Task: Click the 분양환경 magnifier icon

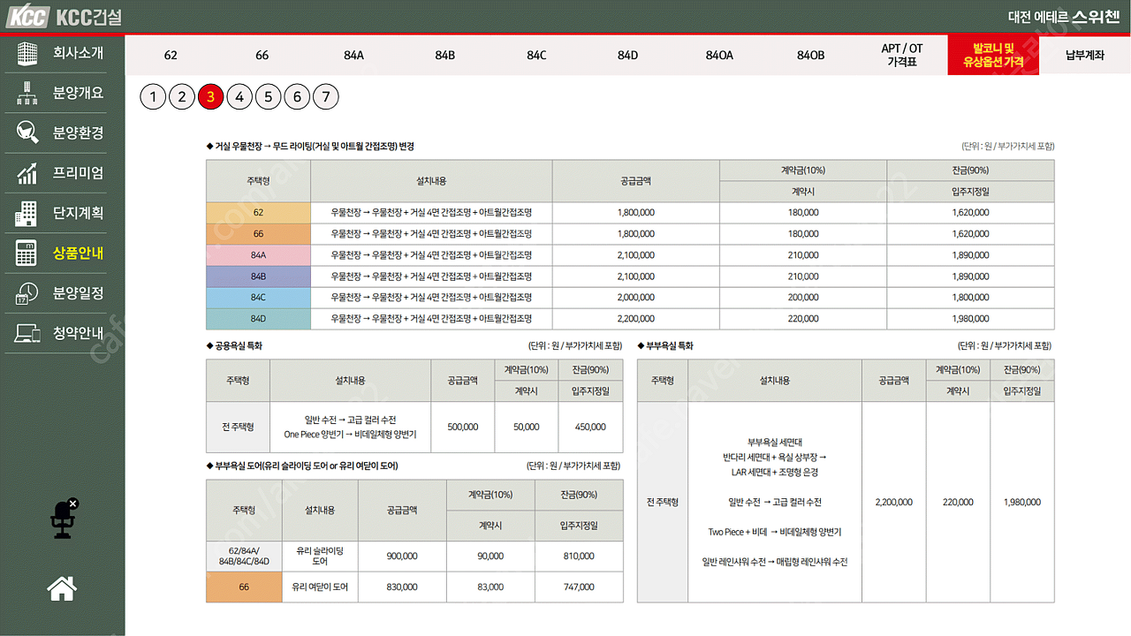Action: [27, 132]
